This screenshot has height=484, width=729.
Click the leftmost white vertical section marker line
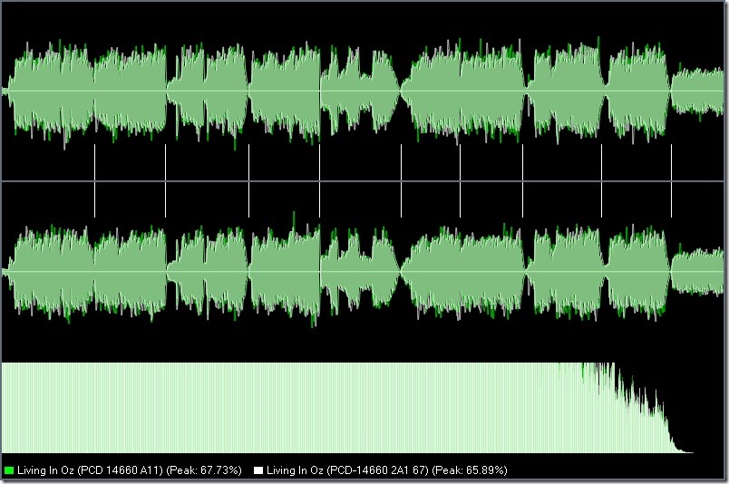coord(95,180)
